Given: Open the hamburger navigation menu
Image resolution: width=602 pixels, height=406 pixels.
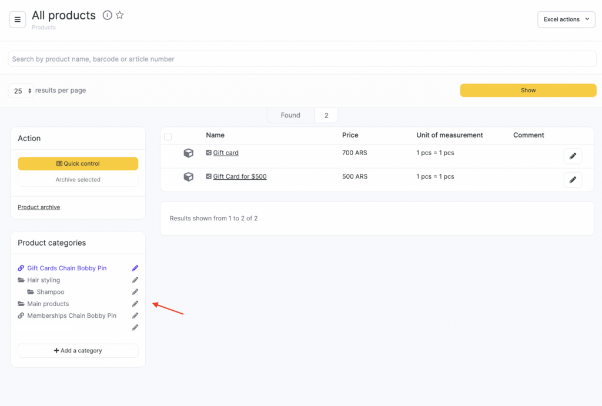Looking at the screenshot, I should pos(18,19).
